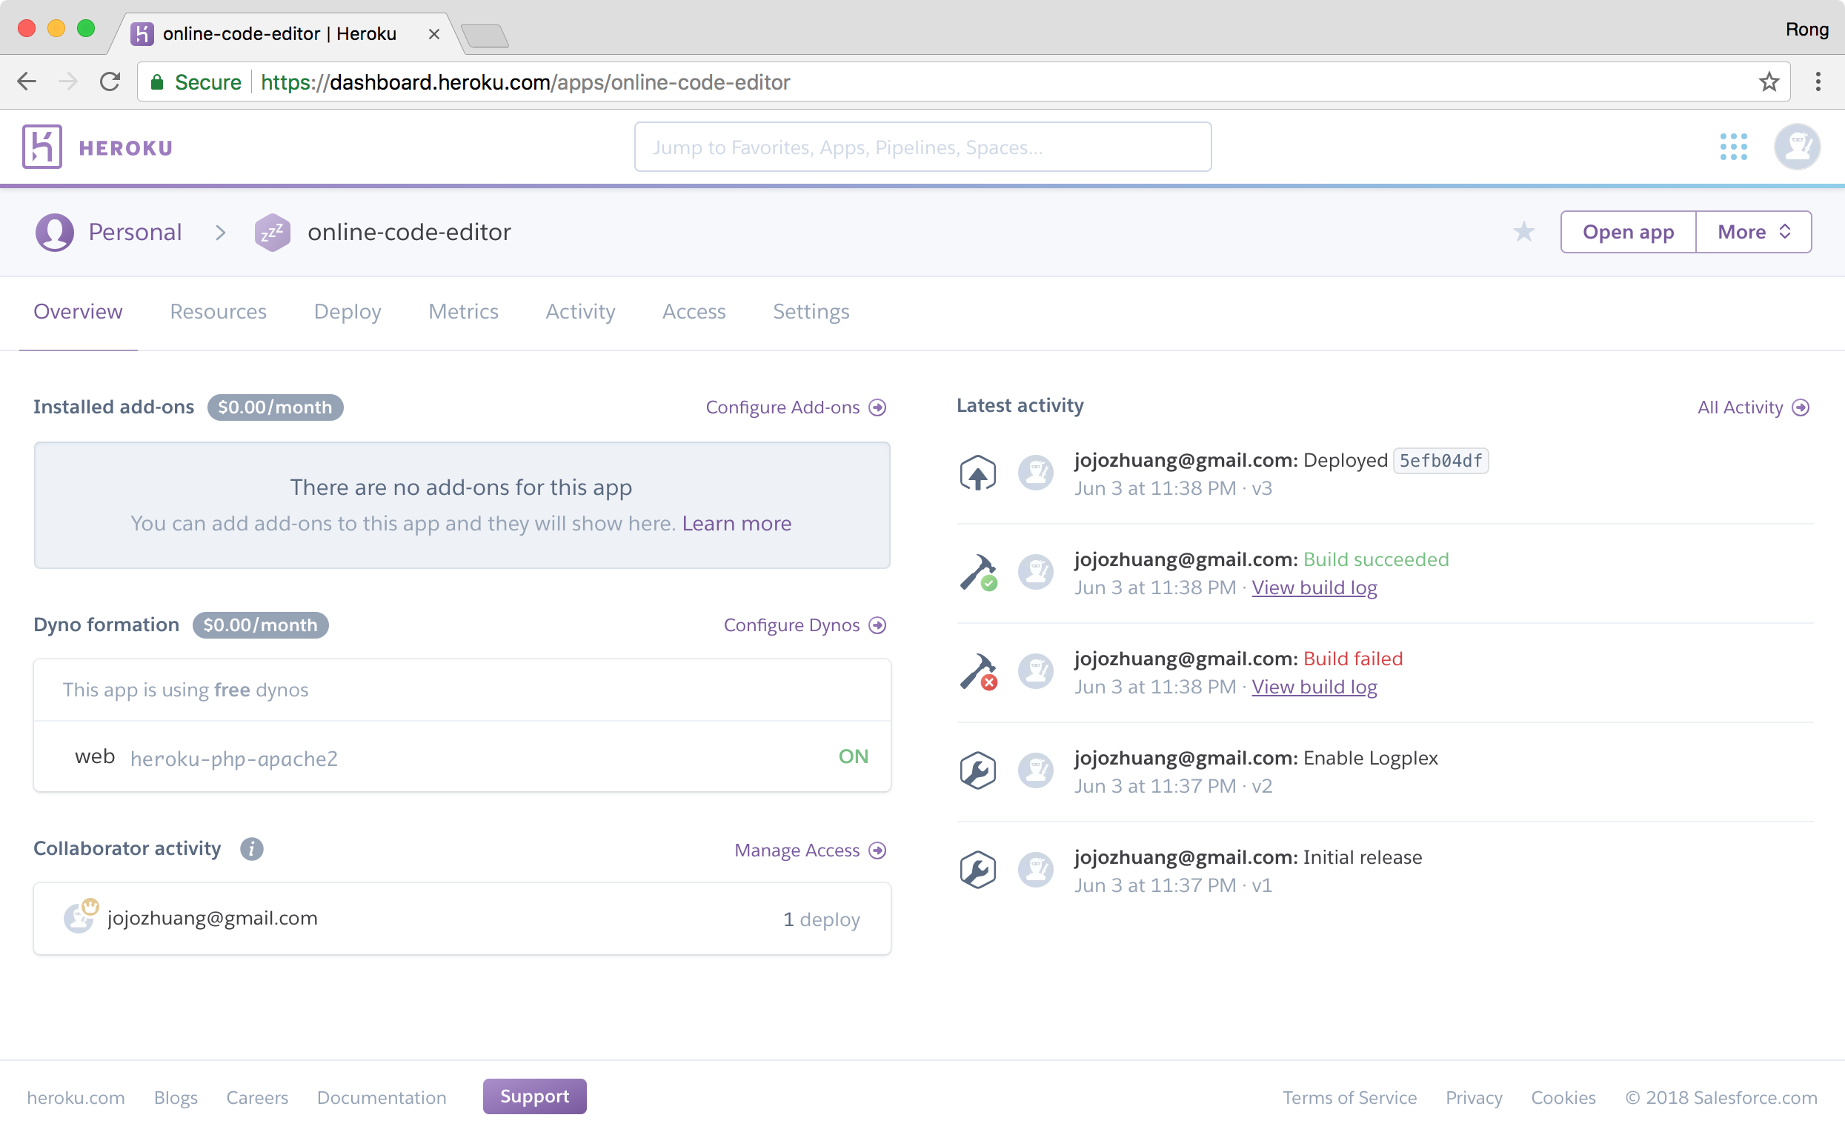Screen dimensions: 1845x1132
Task: Open the Access tab
Action: [x=694, y=311]
